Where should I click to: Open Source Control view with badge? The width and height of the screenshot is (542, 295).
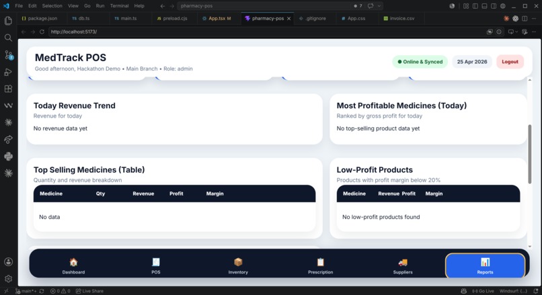[x=8, y=55]
